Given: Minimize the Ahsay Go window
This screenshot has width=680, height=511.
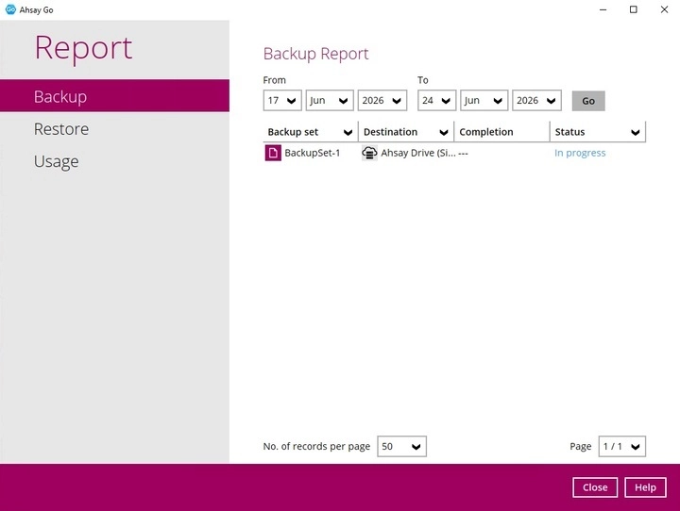Looking at the screenshot, I should 603,9.
